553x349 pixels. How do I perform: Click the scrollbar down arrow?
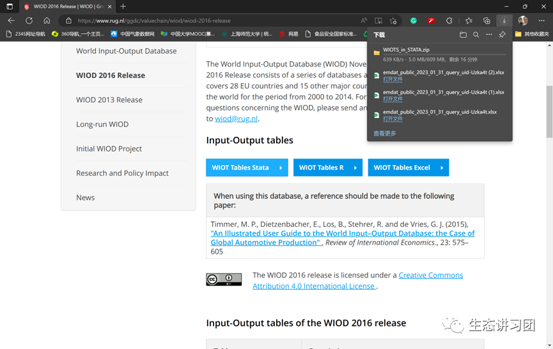tap(549, 345)
